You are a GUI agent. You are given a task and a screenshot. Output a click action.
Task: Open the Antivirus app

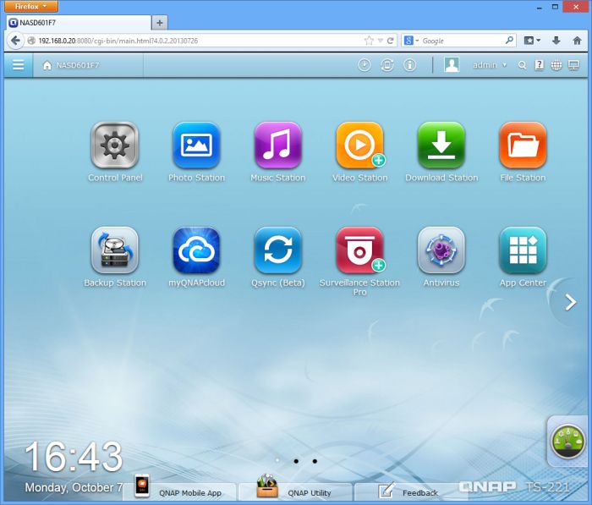click(441, 250)
